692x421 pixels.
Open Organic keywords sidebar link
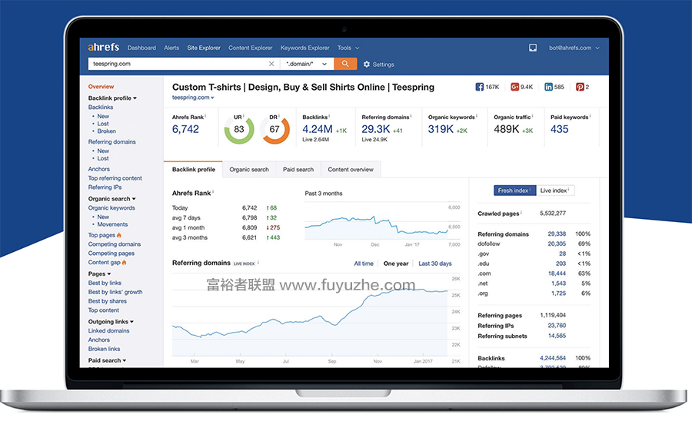pyautogui.click(x=111, y=208)
